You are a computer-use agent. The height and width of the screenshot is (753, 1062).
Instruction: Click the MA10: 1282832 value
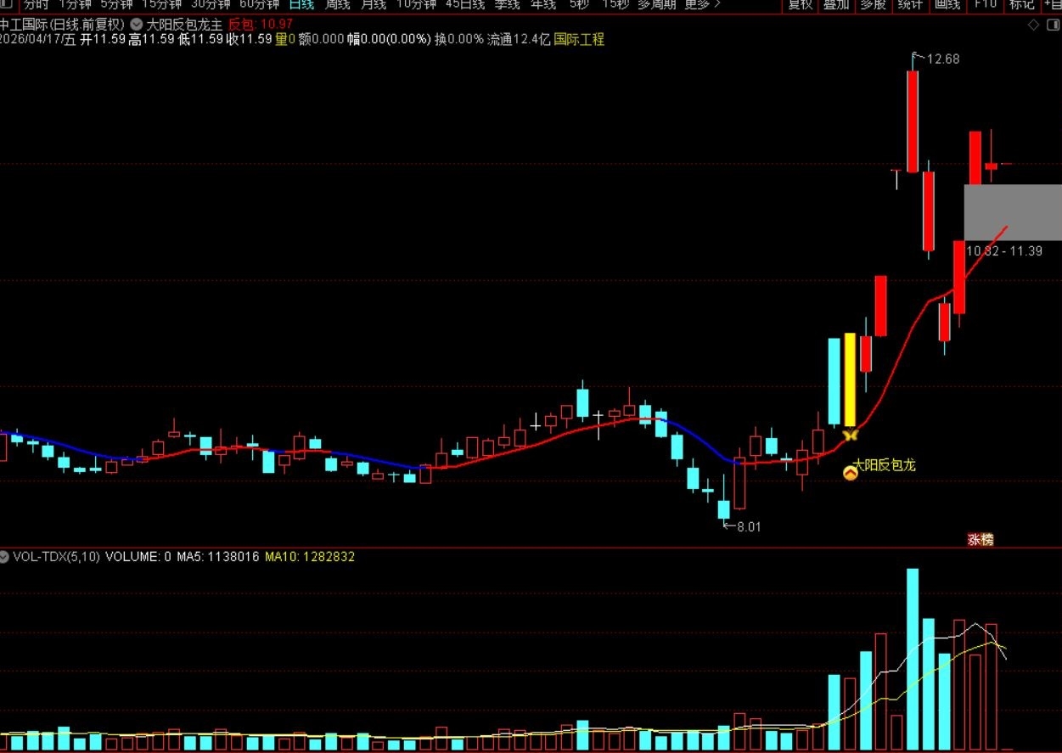[310, 557]
